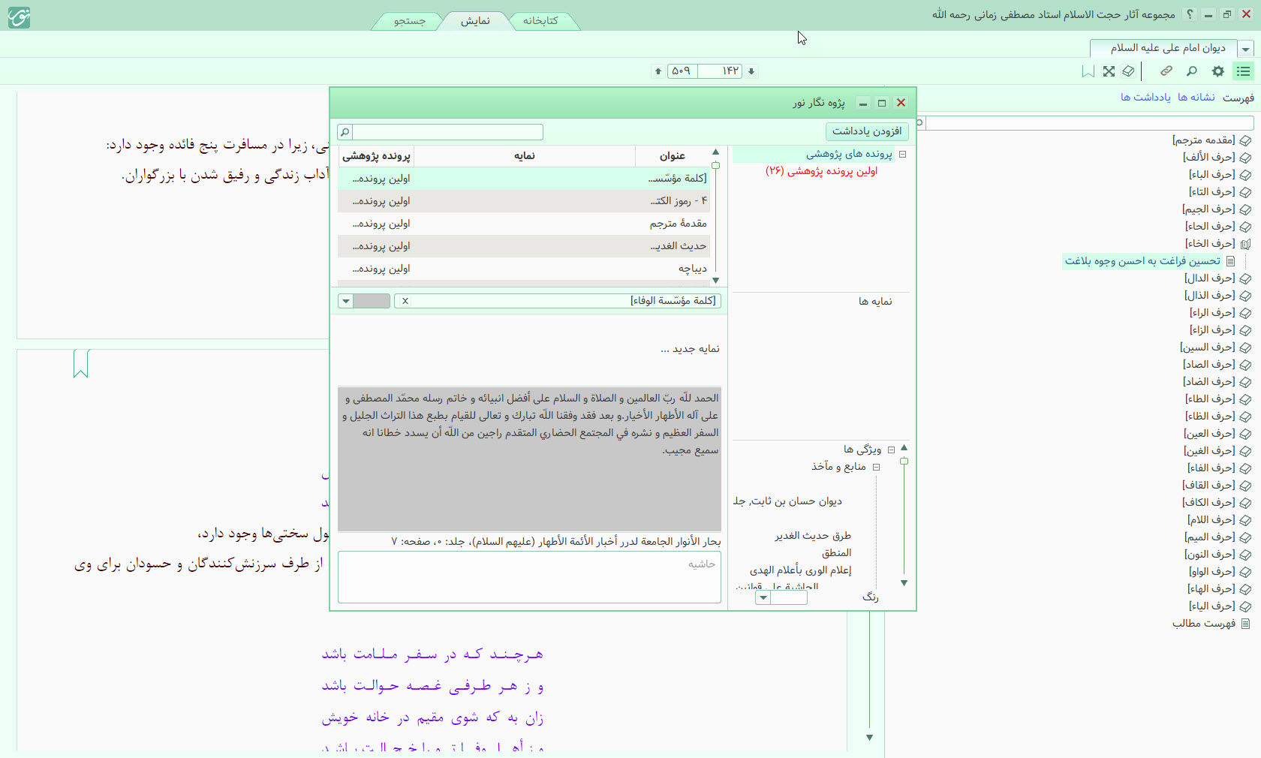
Task: Toggle the table of contents list icon
Action: [x=1244, y=71]
